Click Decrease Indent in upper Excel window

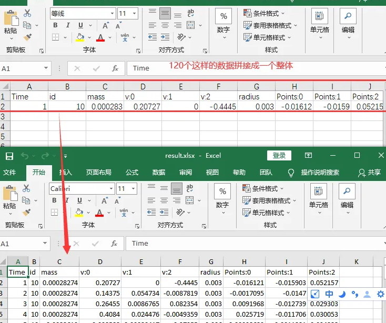click(x=153, y=37)
